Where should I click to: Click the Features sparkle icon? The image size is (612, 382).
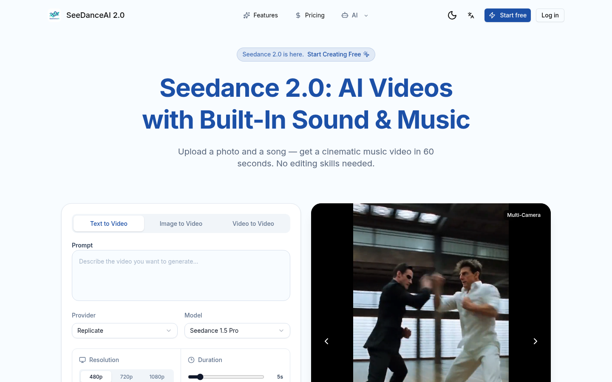(246, 15)
